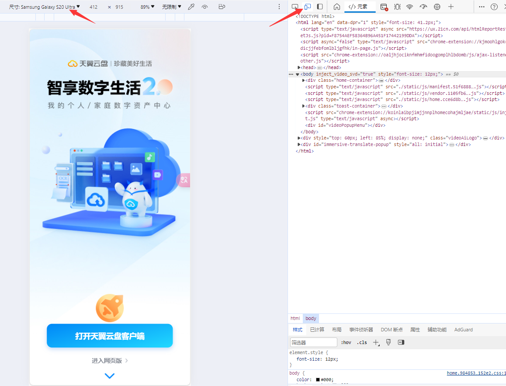Switch to the DOM 断点 tab
The image size is (506, 386).
pyautogui.click(x=392, y=330)
